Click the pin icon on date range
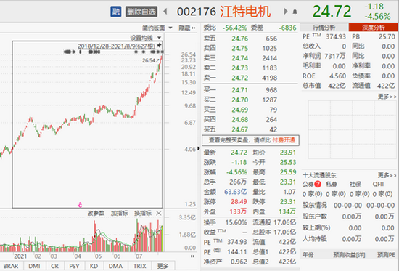 [x=159, y=45]
